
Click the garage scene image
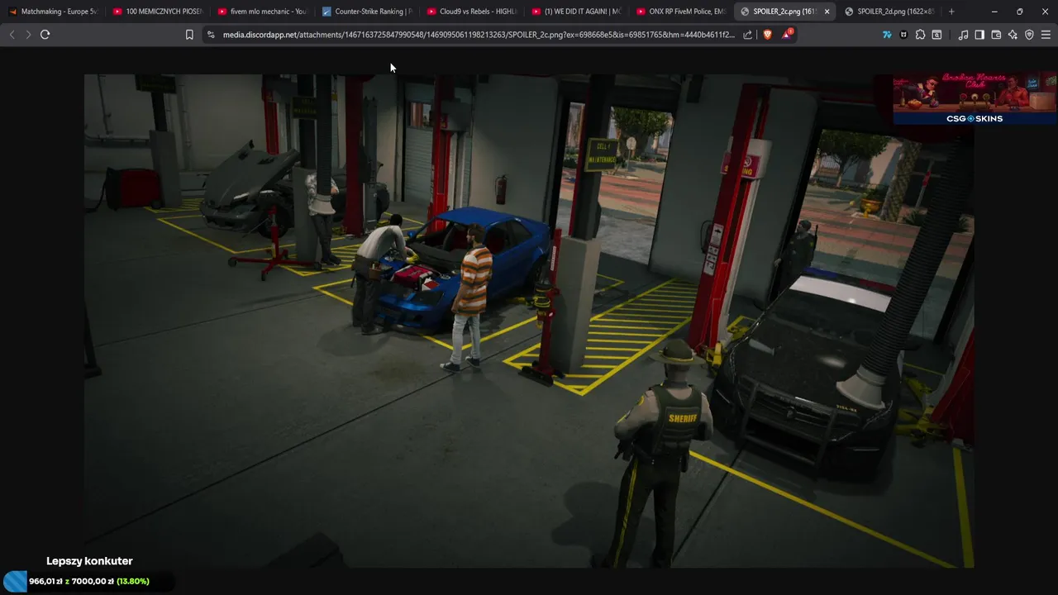coord(529,321)
